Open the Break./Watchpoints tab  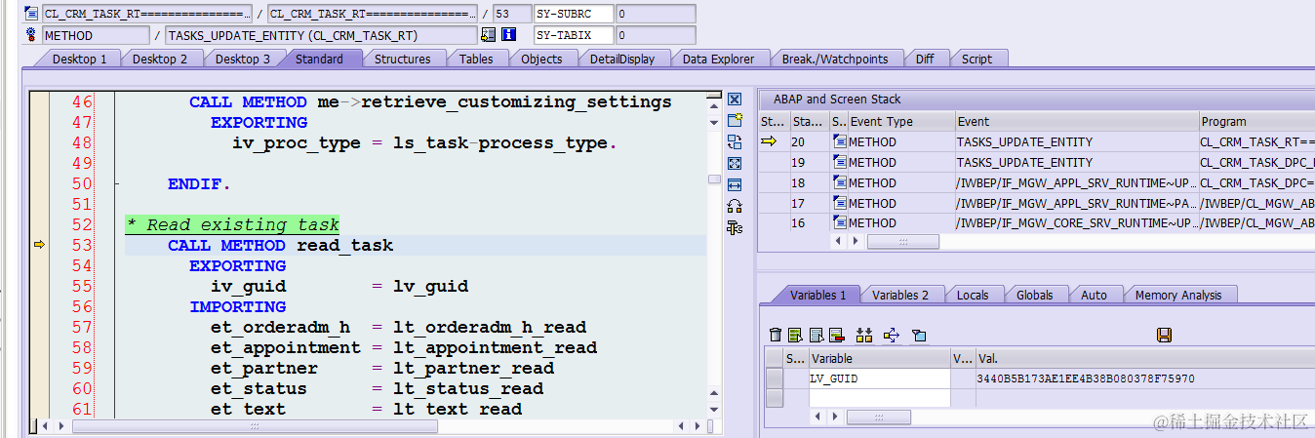pos(835,59)
